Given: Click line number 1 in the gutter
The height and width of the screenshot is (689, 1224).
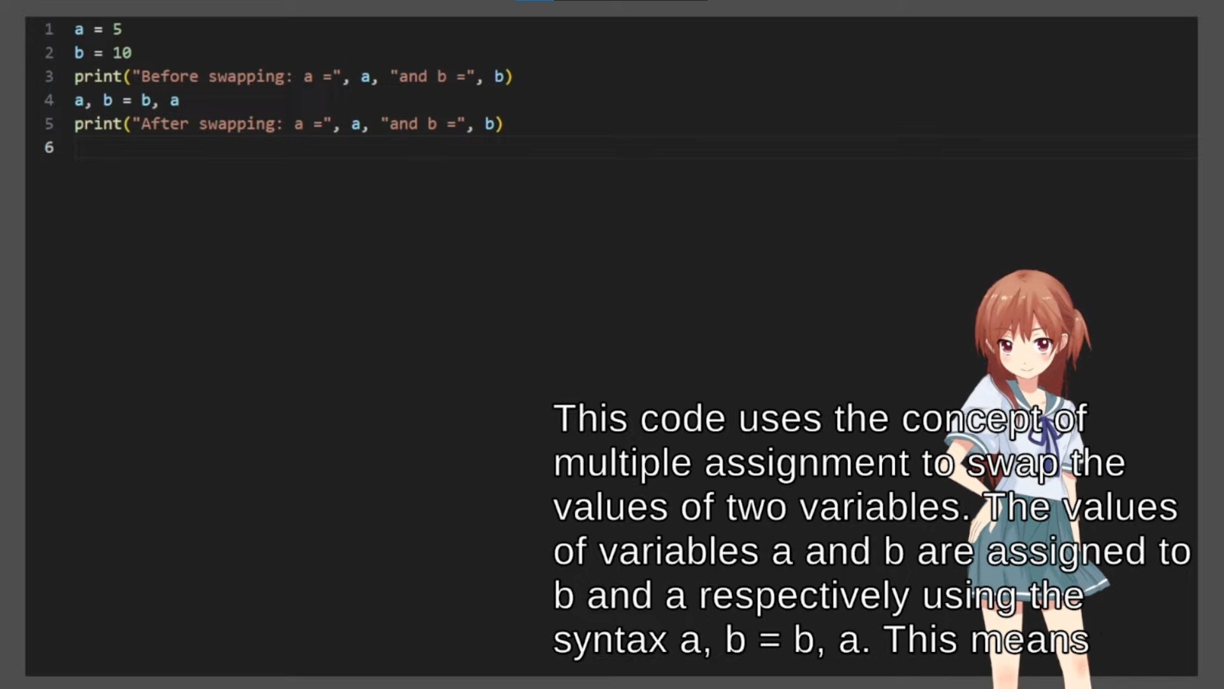Looking at the screenshot, I should click(49, 29).
